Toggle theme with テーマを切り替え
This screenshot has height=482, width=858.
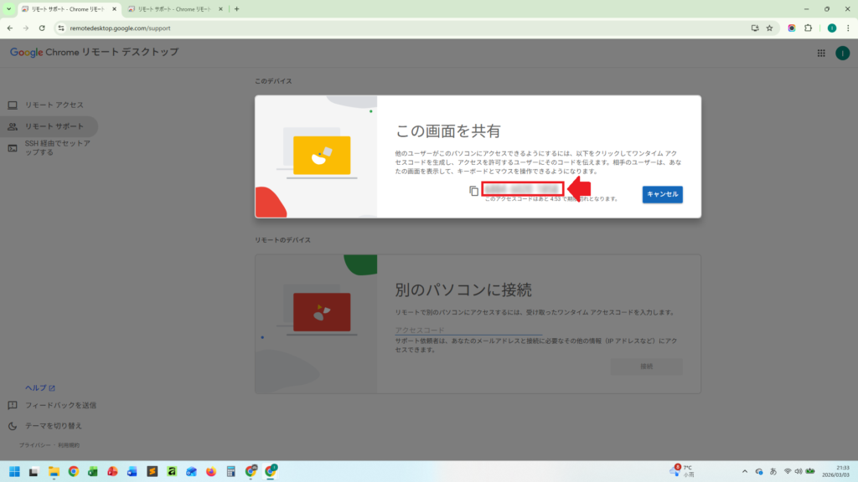pyautogui.click(x=54, y=425)
